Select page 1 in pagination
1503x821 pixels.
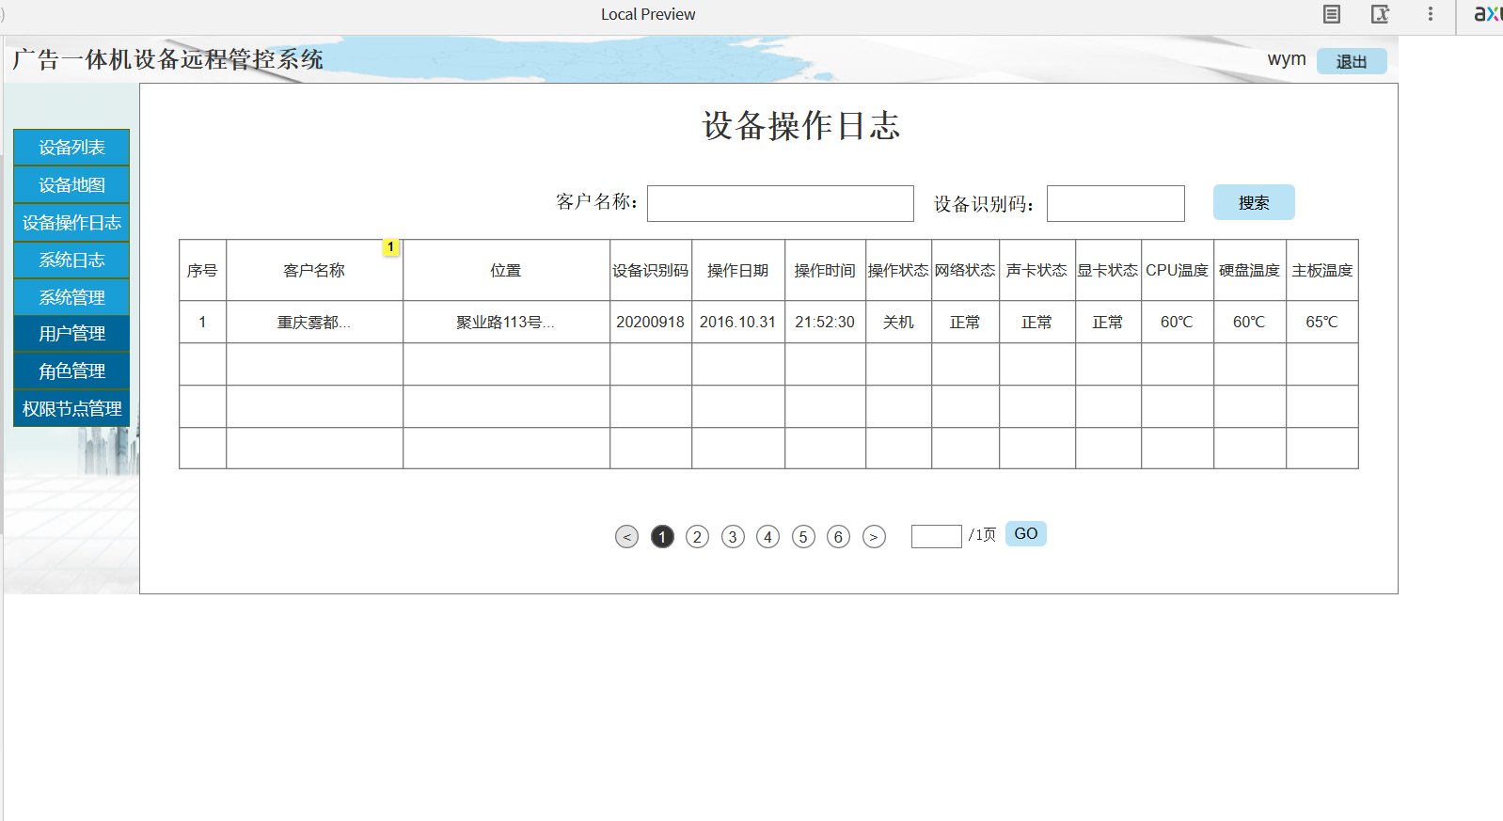click(662, 536)
